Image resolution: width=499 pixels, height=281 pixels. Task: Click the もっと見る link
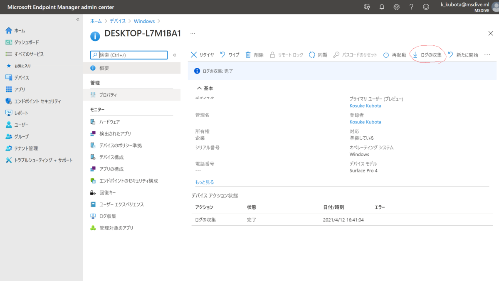205,182
